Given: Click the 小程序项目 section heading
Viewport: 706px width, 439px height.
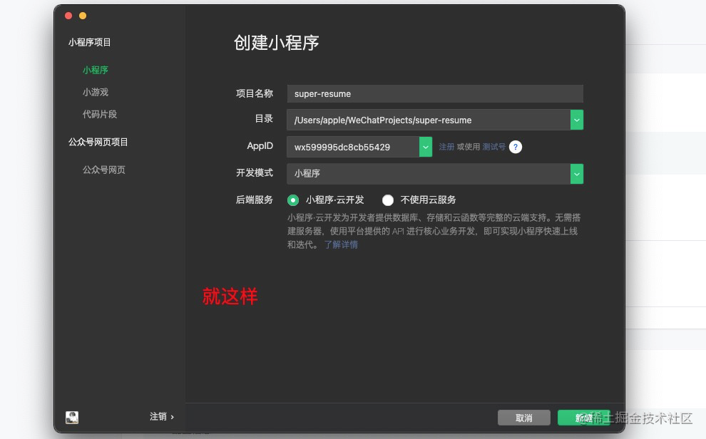Looking at the screenshot, I should pos(90,42).
